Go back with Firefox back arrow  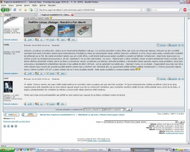(3, 10)
